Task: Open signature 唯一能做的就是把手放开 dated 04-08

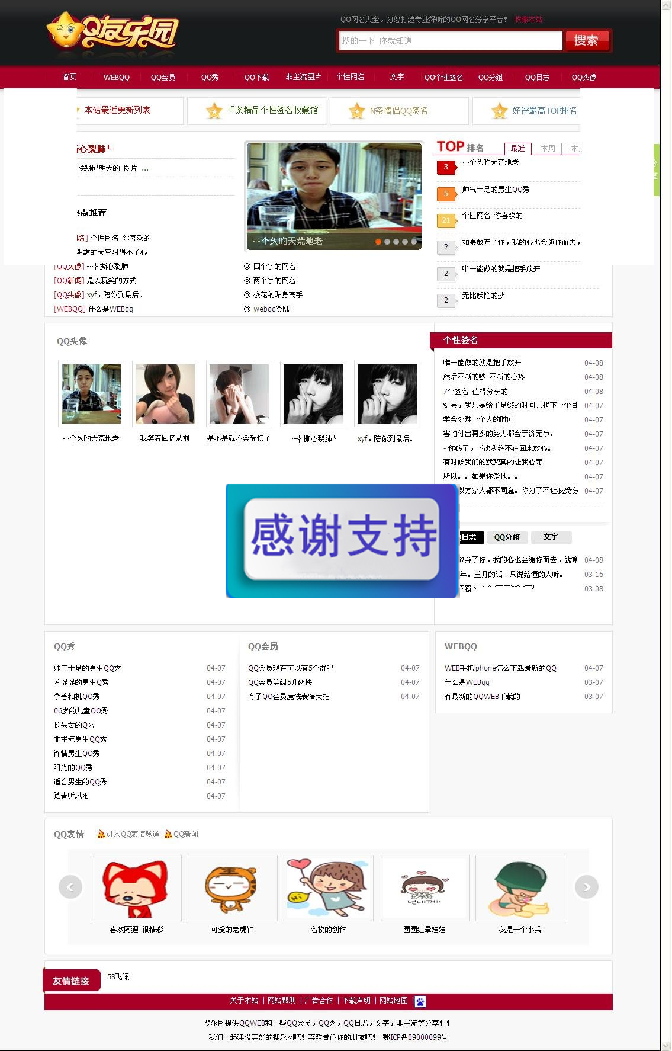Action: (482, 363)
